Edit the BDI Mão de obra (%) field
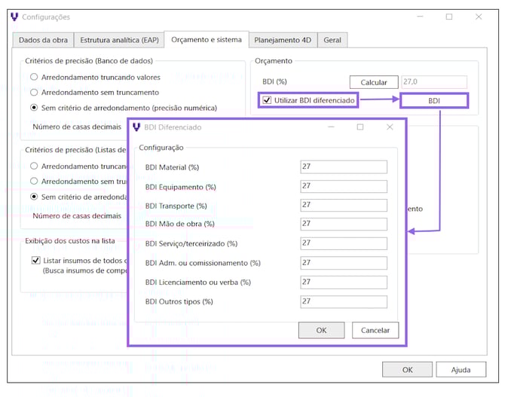The image size is (505, 397). click(x=343, y=224)
